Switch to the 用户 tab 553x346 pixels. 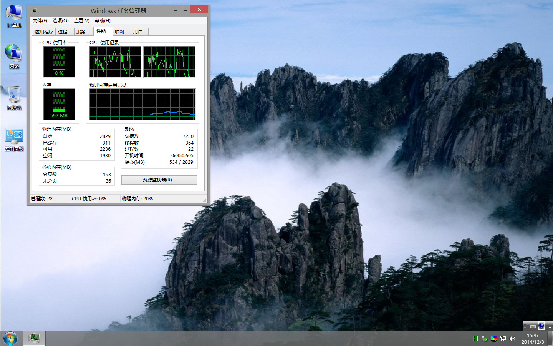click(139, 32)
